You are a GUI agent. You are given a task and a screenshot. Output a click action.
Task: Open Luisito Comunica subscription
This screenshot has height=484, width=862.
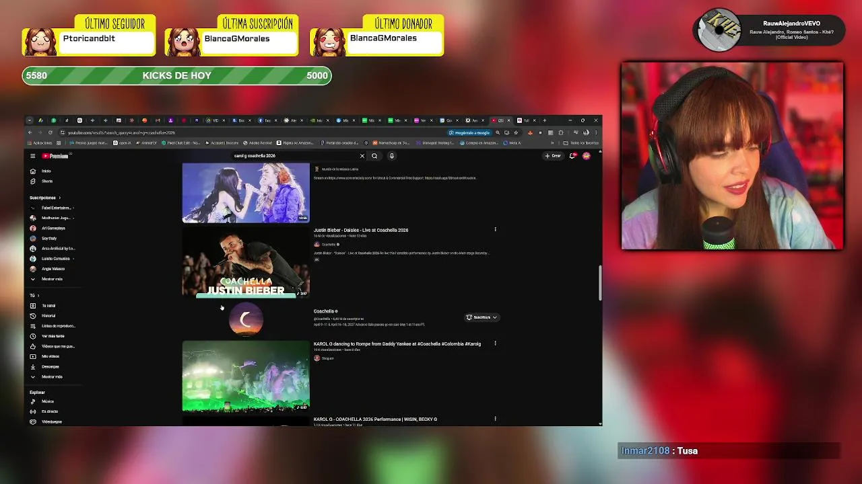point(53,258)
